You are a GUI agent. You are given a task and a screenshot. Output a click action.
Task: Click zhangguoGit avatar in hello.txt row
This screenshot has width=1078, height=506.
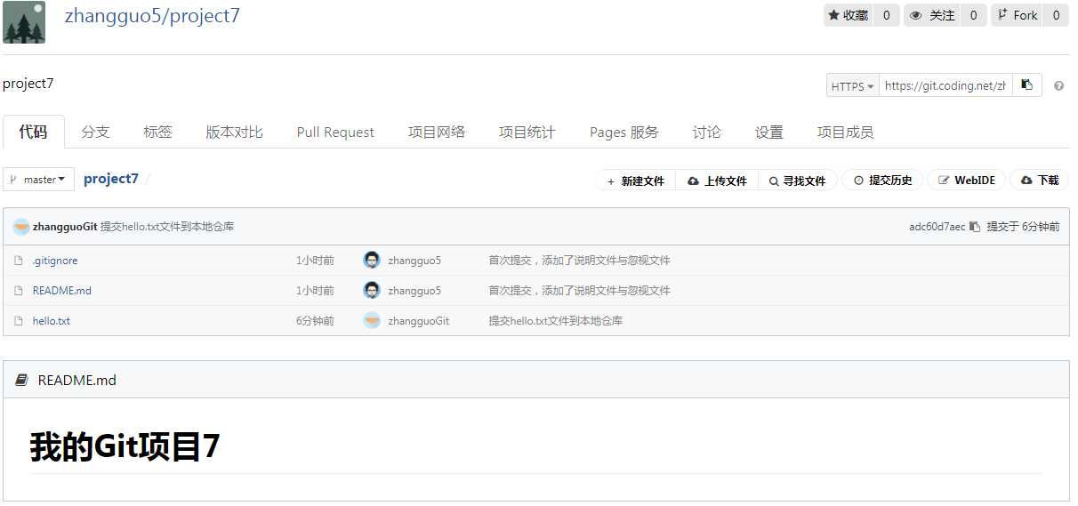click(x=372, y=320)
